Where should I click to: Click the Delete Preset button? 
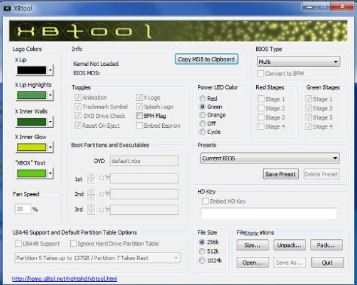pyautogui.click(x=321, y=174)
